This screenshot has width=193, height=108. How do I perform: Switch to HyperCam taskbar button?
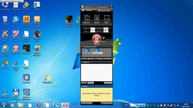[x=65, y=105]
